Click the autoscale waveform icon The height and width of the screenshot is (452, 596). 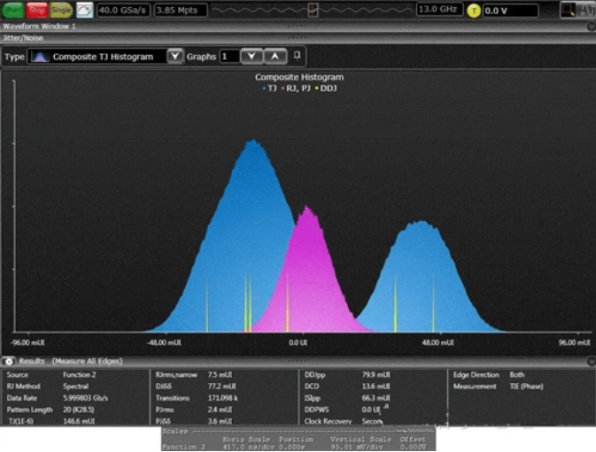(x=84, y=11)
